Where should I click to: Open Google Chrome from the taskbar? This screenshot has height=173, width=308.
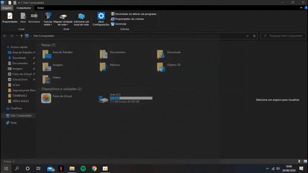[x=94, y=169]
